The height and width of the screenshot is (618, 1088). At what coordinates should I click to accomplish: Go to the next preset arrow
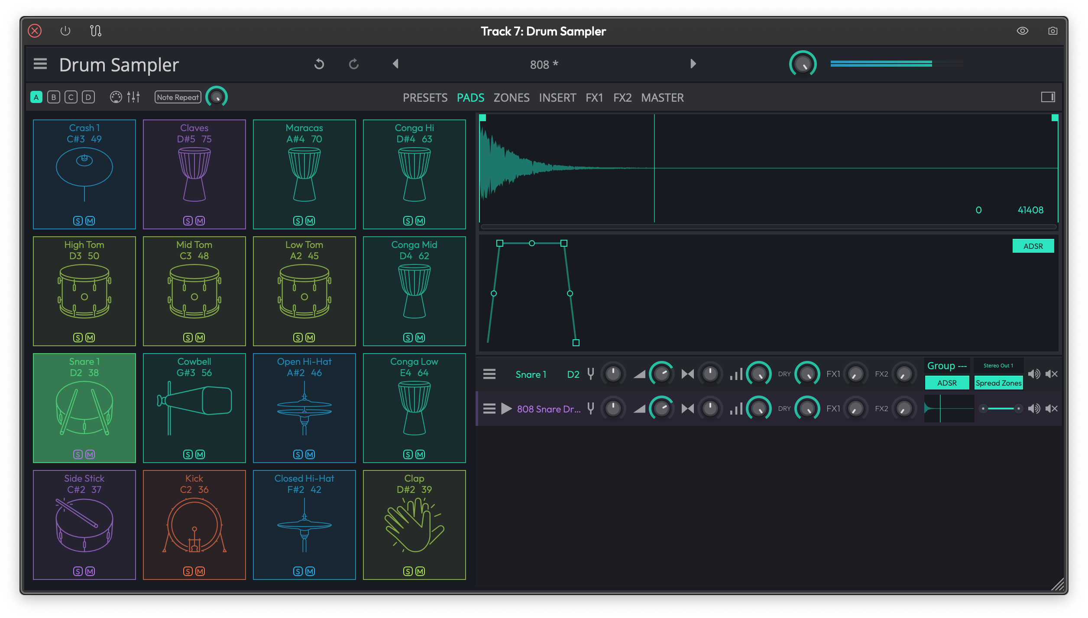coord(693,64)
